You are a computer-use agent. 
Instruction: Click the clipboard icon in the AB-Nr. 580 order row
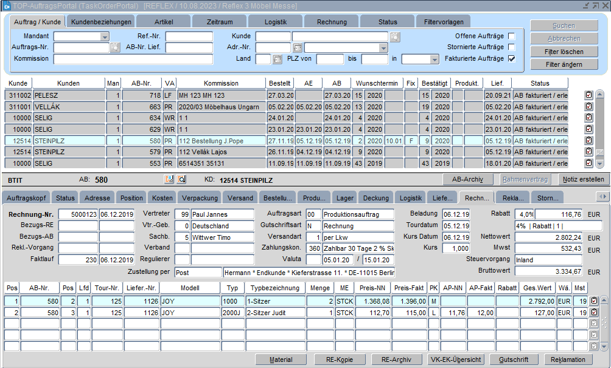click(x=588, y=140)
